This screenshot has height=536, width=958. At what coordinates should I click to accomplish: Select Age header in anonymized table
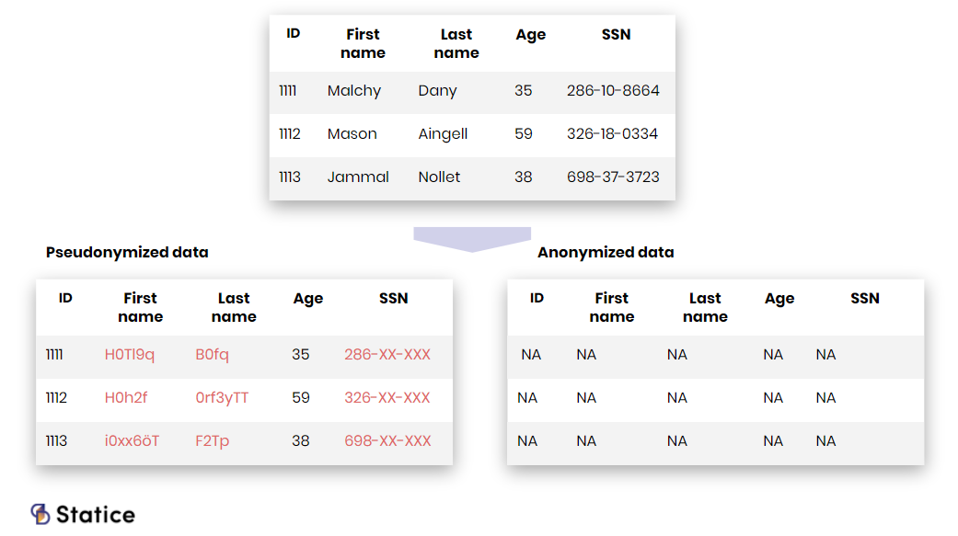[x=779, y=299]
